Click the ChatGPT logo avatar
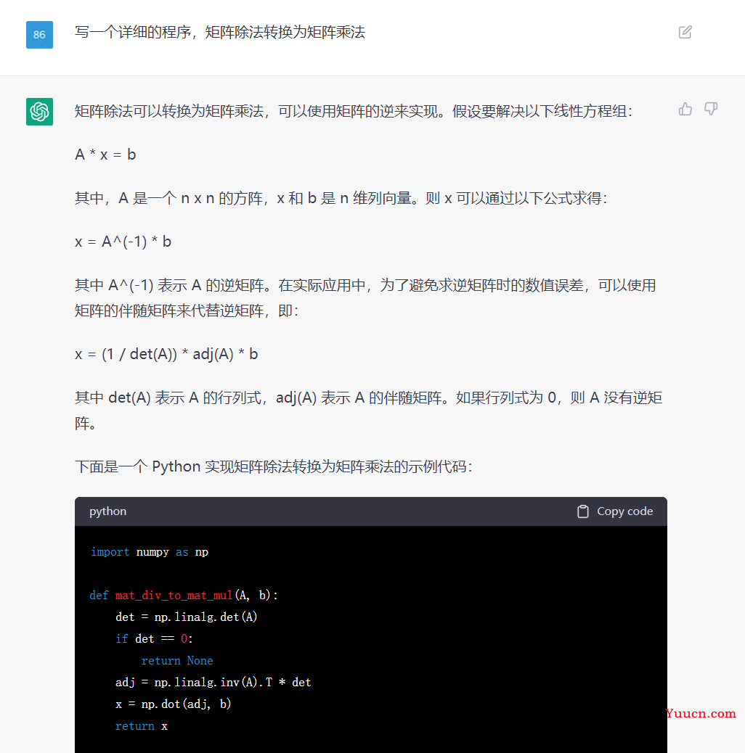 coord(39,112)
